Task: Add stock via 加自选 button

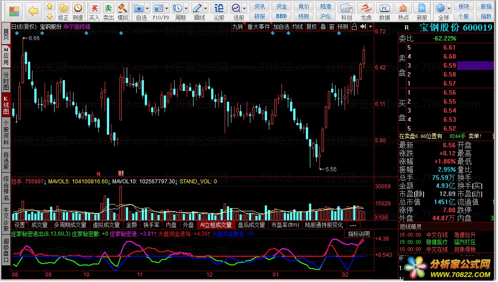Action: coord(281,27)
